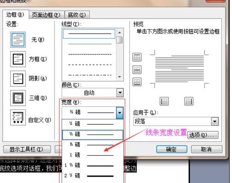Open the 页面边框 (Page Border) tab
Image resolution: width=232 pixels, height=183 pixels.
(46, 15)
